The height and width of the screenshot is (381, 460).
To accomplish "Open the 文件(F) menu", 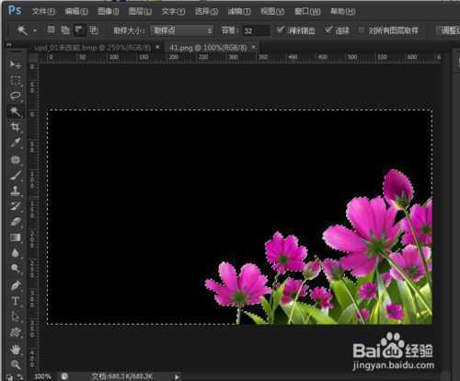I will 43,12.
